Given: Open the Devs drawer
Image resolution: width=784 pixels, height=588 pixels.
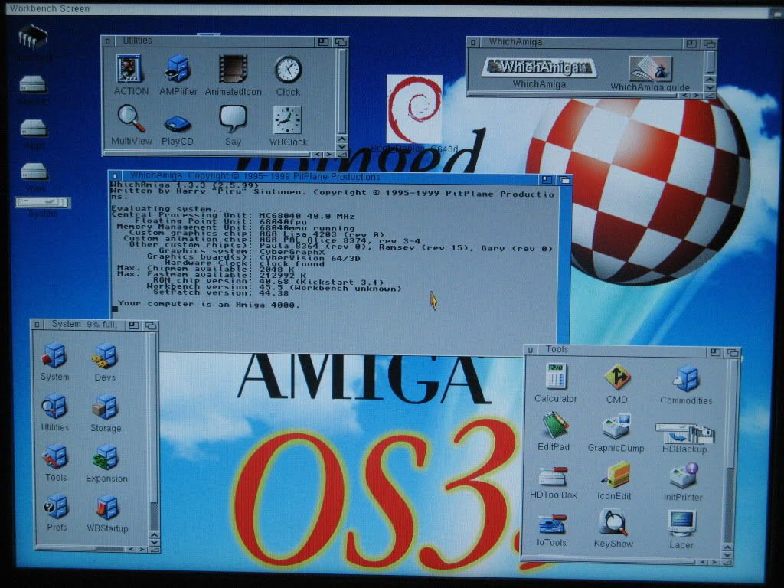Looking at the screenshot, I should point(105,356).
